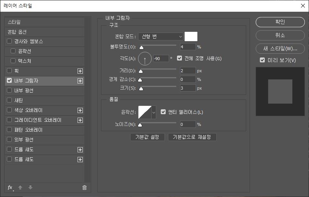309x197 pixels.
Task: Click the effects list scrollbar
Action: coord(87,99)
